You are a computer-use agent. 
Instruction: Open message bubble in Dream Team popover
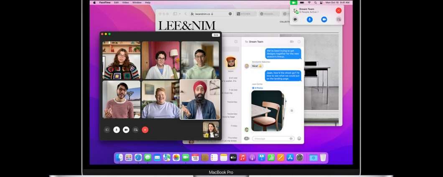tap(295, 20)
